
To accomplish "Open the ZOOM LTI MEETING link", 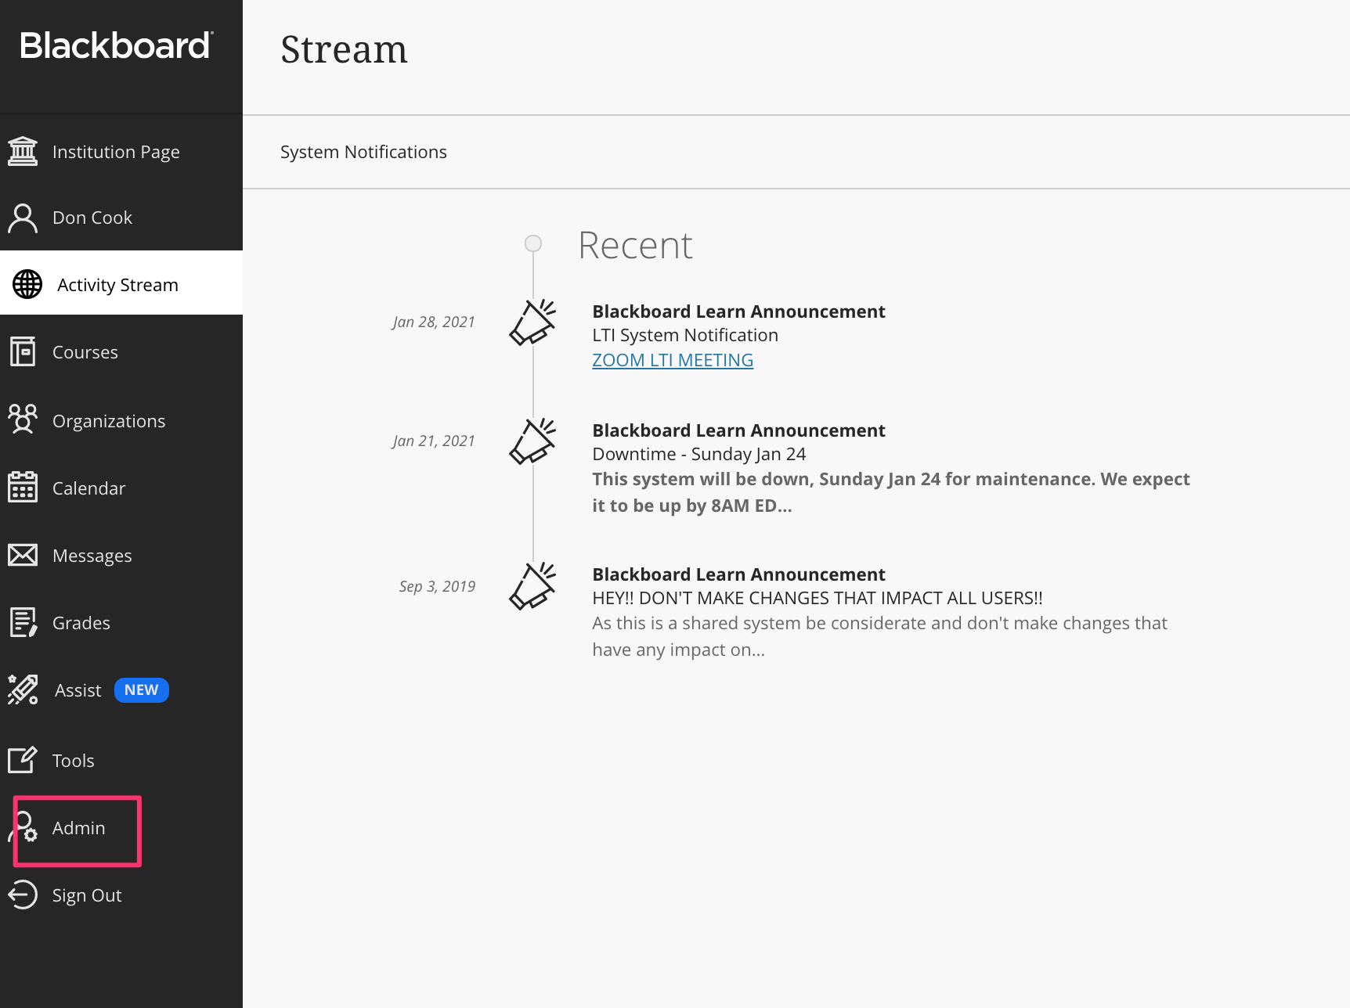I will click(673, 359).
